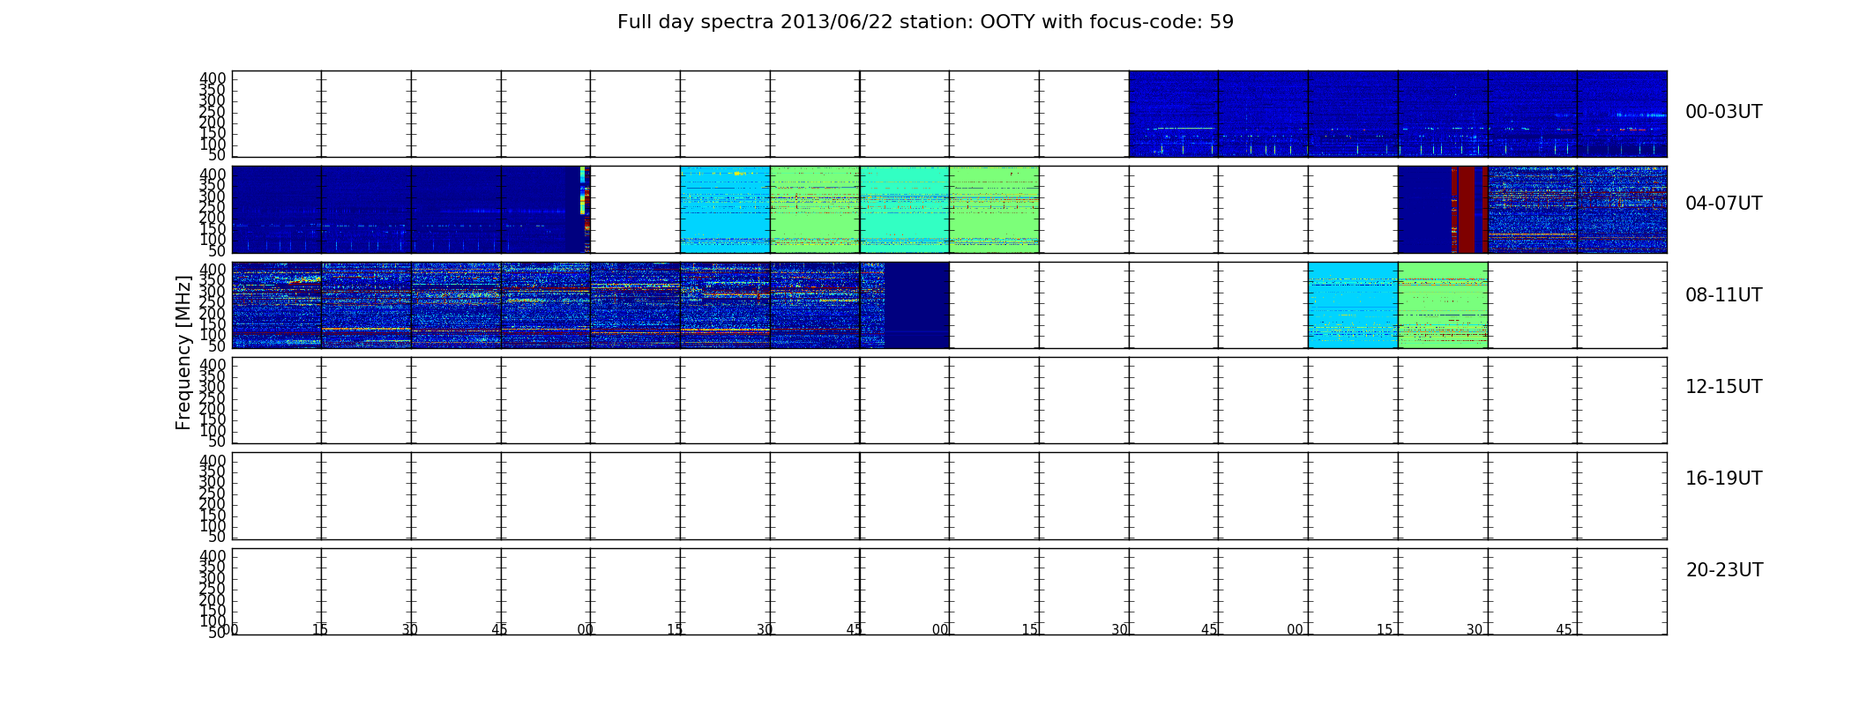
Task: Click the dark red vertical bar in the 04-07UT row
Action: 1466,210
